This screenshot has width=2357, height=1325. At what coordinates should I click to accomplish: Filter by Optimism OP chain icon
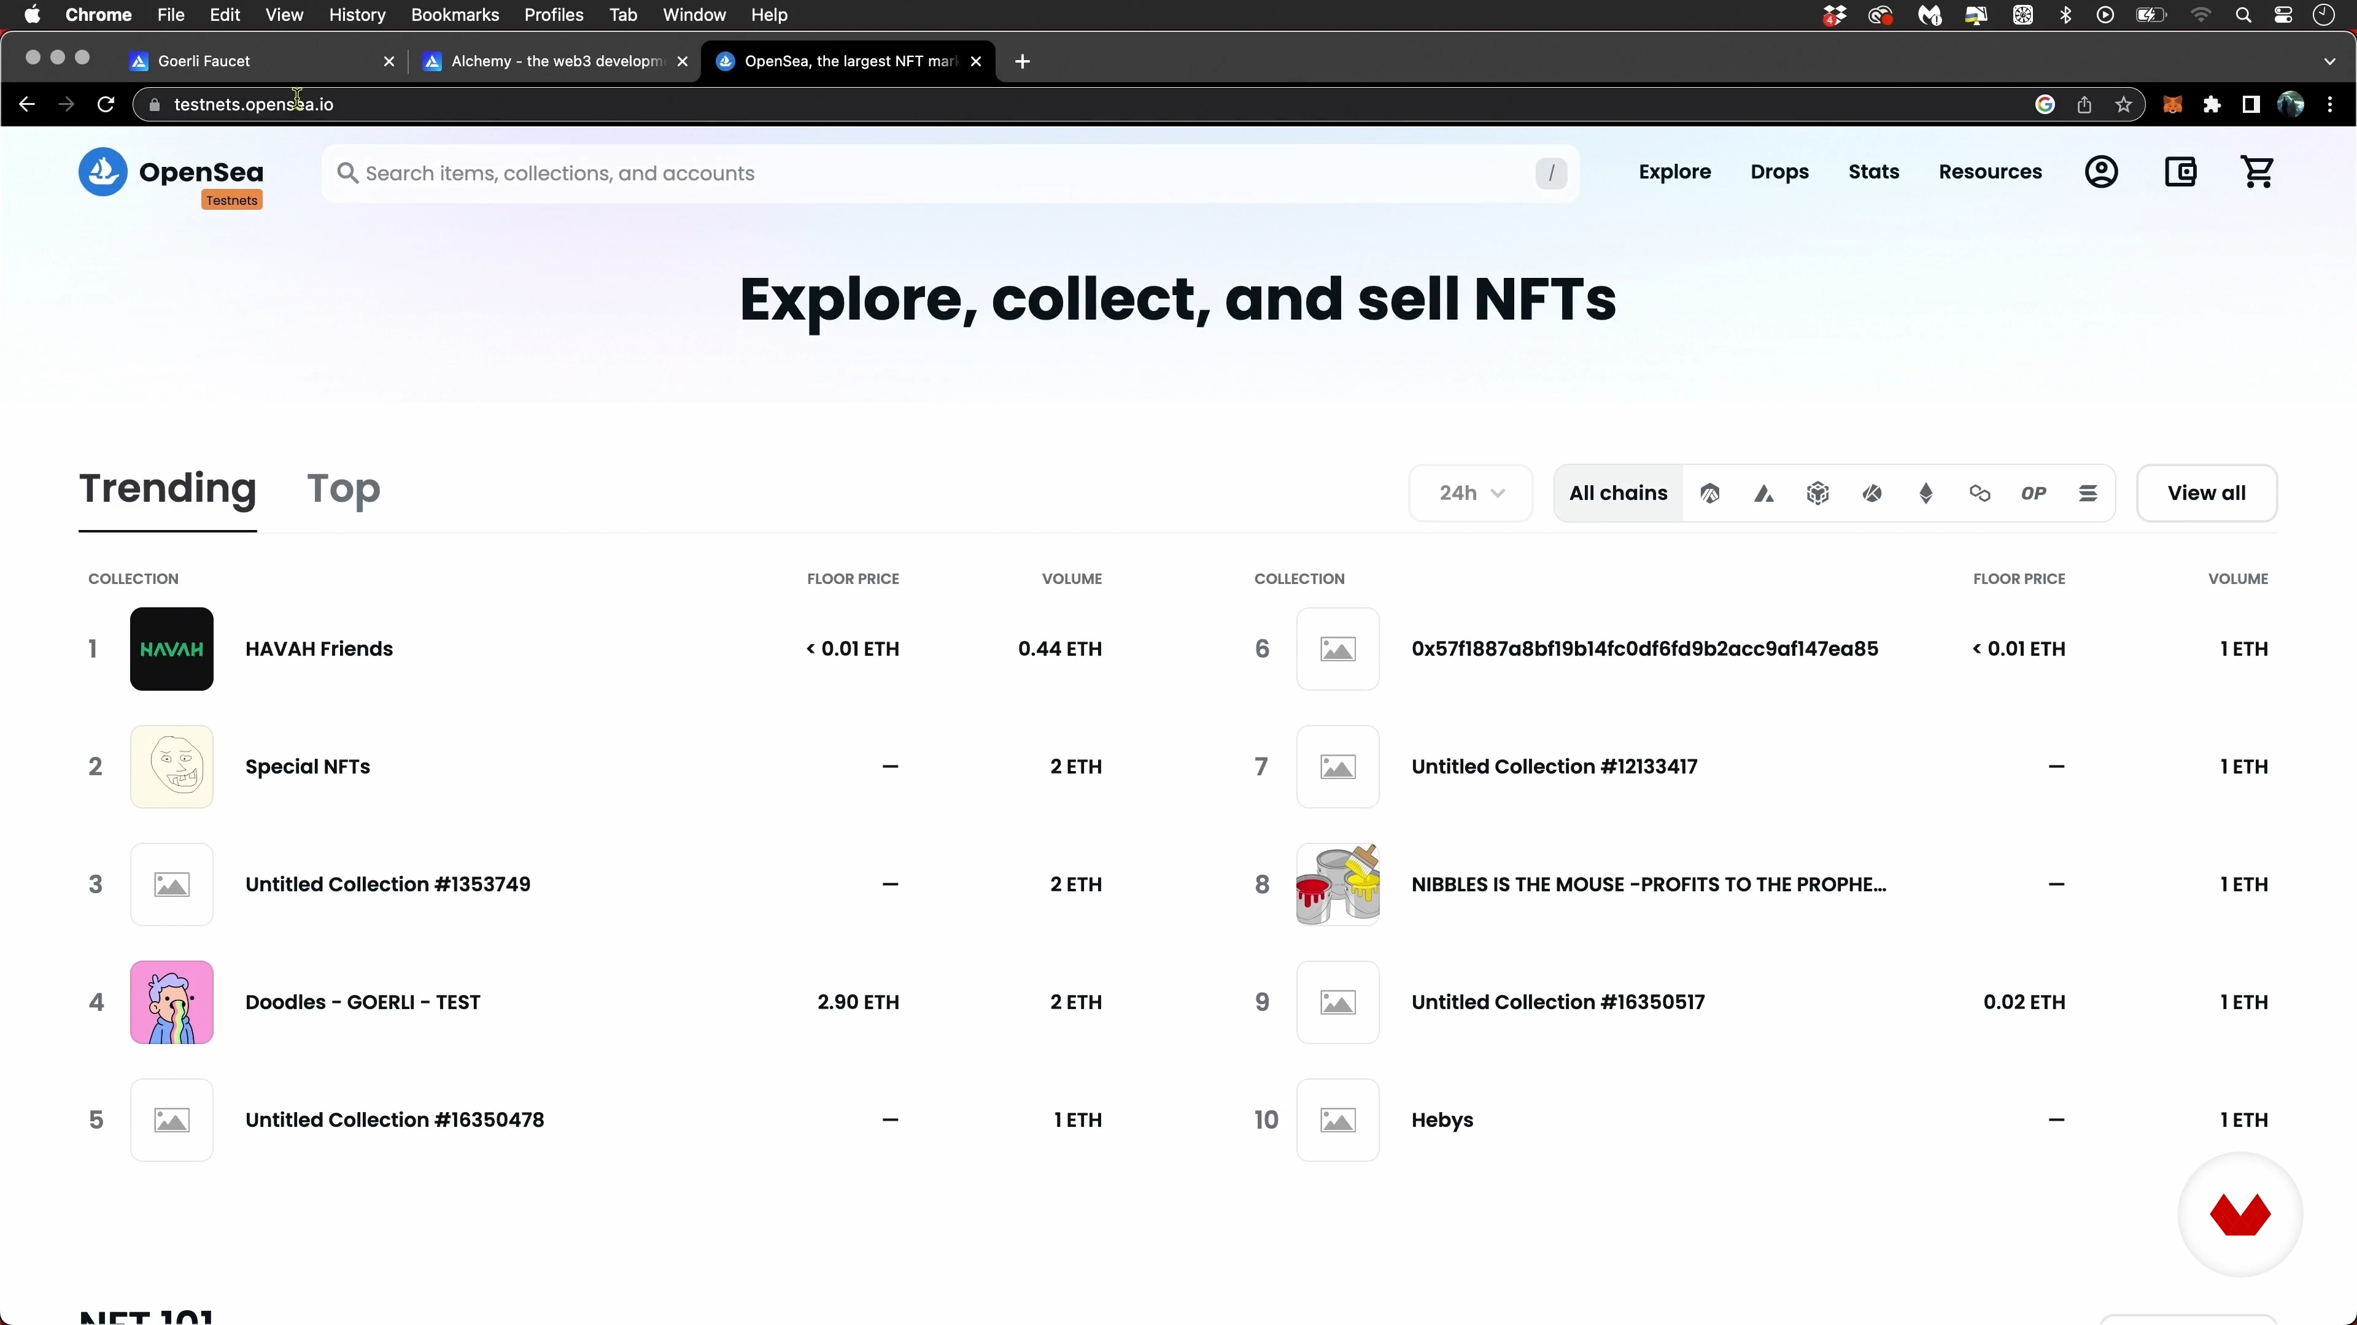coord(2033,494)
